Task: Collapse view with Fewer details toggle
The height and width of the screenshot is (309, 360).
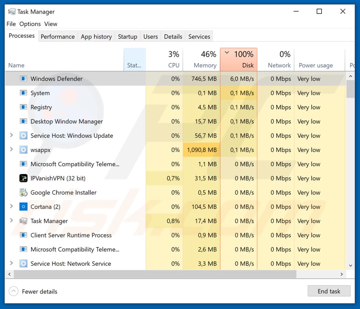Action: pos(14,291)
